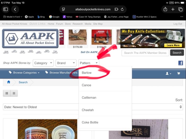Screen dimensions: 186x139
Task: Open the Bing bookmark
Action: [x=41, y=17]
